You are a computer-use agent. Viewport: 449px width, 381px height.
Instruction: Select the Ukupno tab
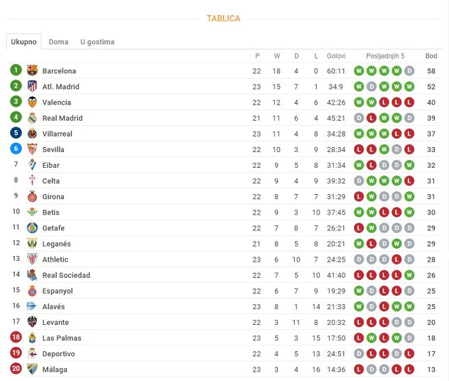click(23, 42)
